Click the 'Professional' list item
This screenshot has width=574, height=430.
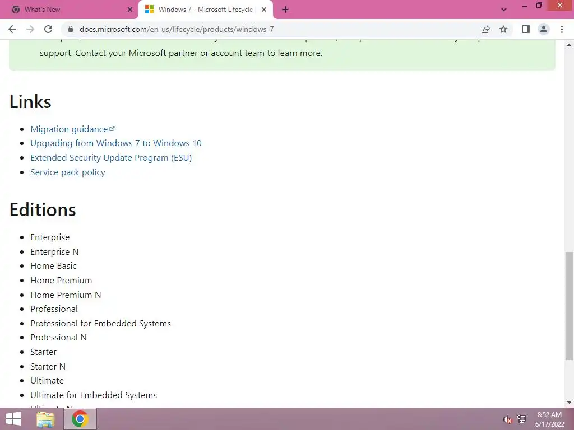pos(54,309)
